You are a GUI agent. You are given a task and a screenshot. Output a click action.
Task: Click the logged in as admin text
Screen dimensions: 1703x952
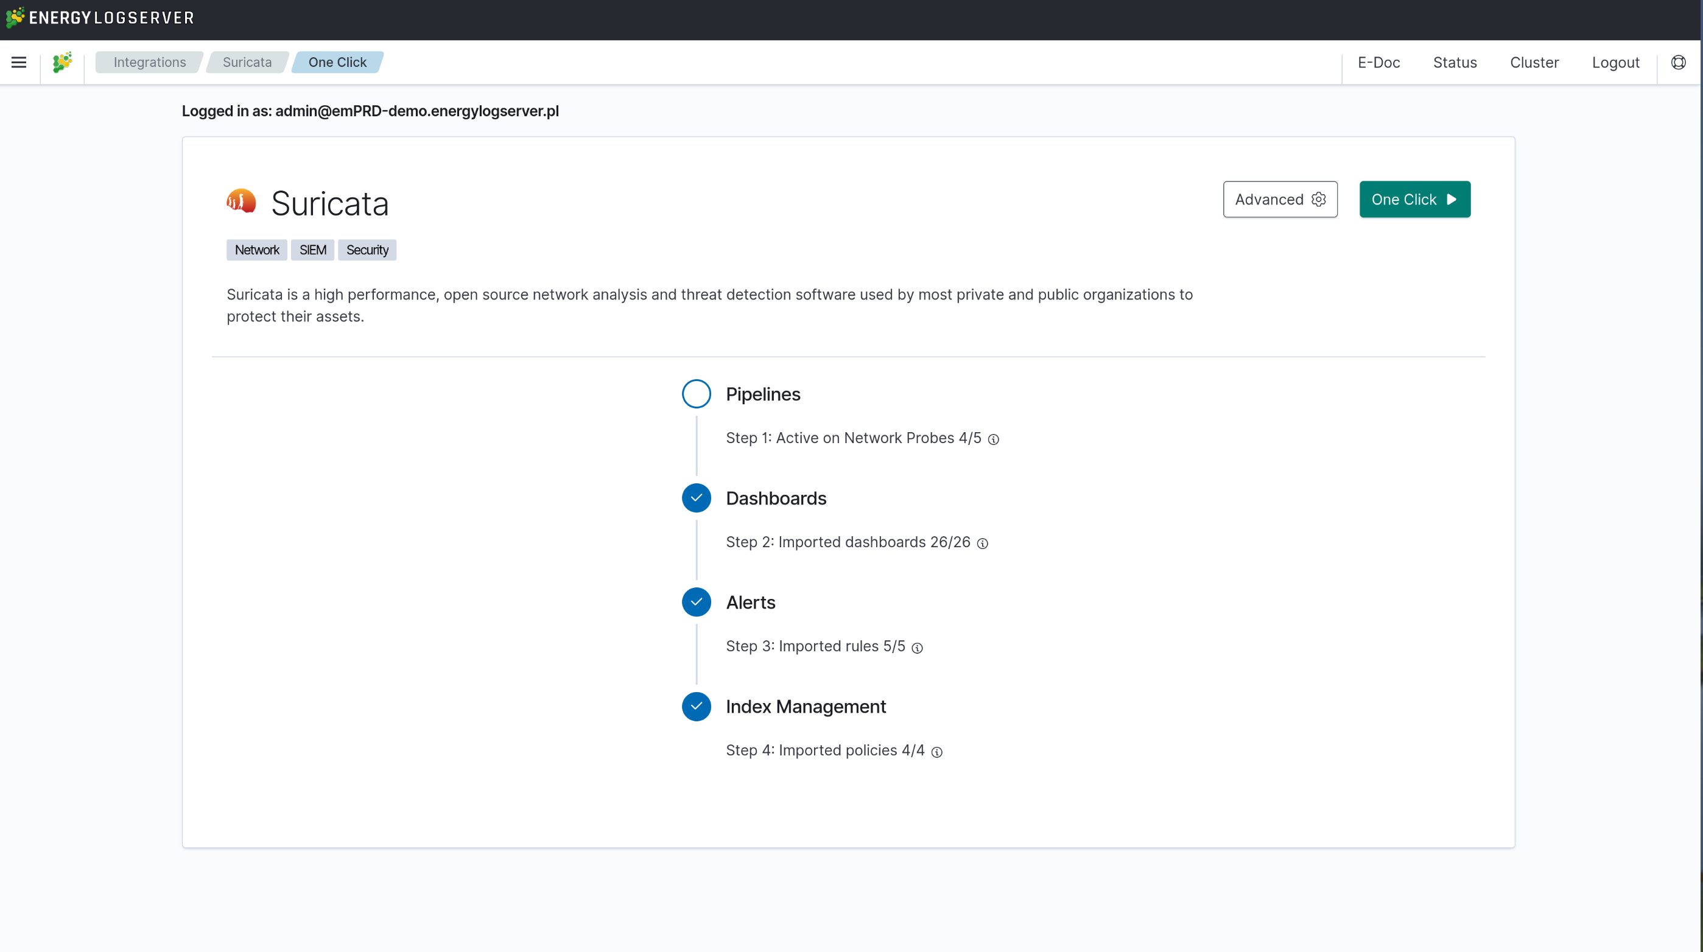(x=370, y=111)
